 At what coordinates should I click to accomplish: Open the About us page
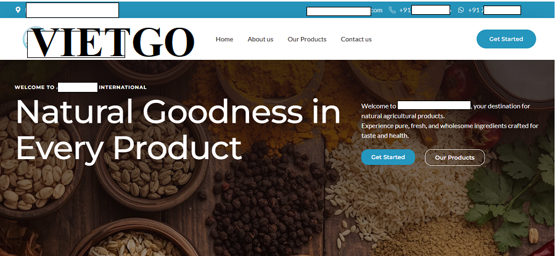260,39
